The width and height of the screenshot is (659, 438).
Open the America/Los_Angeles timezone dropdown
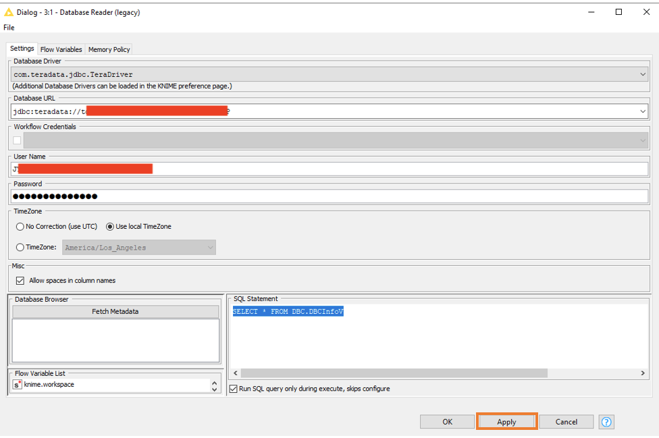[x=210, y=248]
